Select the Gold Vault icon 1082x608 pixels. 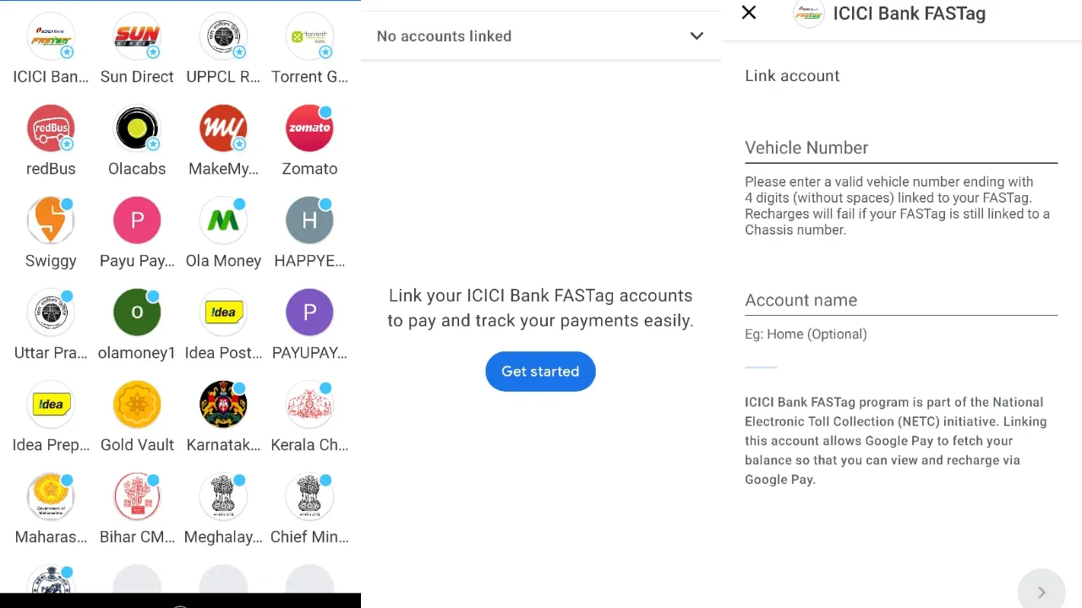pos(137,404)
